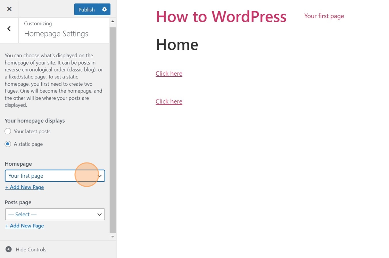Click the sidebar vertical scrollbar thumb
This screenshot has width=389, height=258.
pyautogui.click(x=113, y=130)
